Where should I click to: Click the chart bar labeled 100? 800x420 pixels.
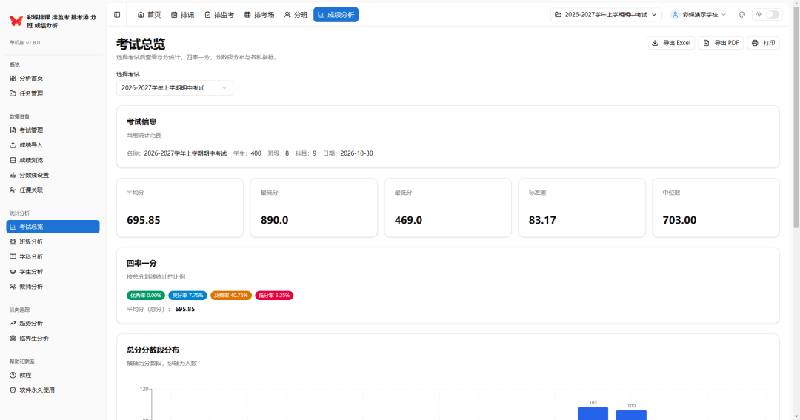click(x=631, y=415)
